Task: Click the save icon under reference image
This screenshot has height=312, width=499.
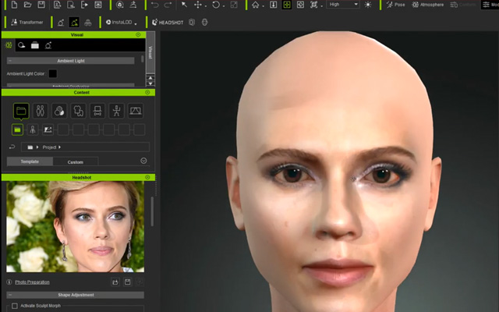Action: (x=127, y=282)
